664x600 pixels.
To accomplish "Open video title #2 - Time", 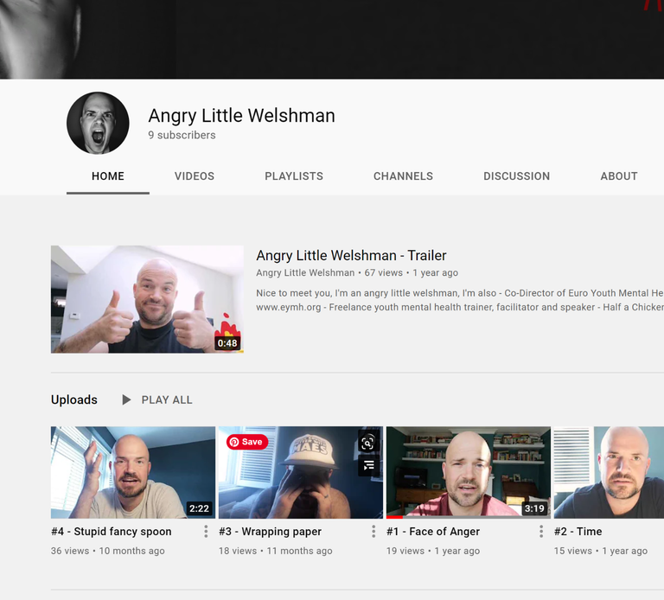I will click(x=578, y=532).
